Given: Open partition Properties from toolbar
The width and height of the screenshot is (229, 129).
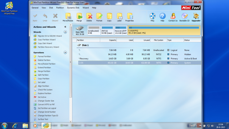Looking at the screenshot, I should (129, 17).
